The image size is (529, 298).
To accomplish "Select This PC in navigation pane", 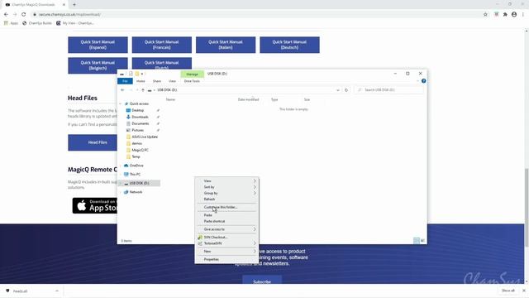I will (x=135, y=175).
